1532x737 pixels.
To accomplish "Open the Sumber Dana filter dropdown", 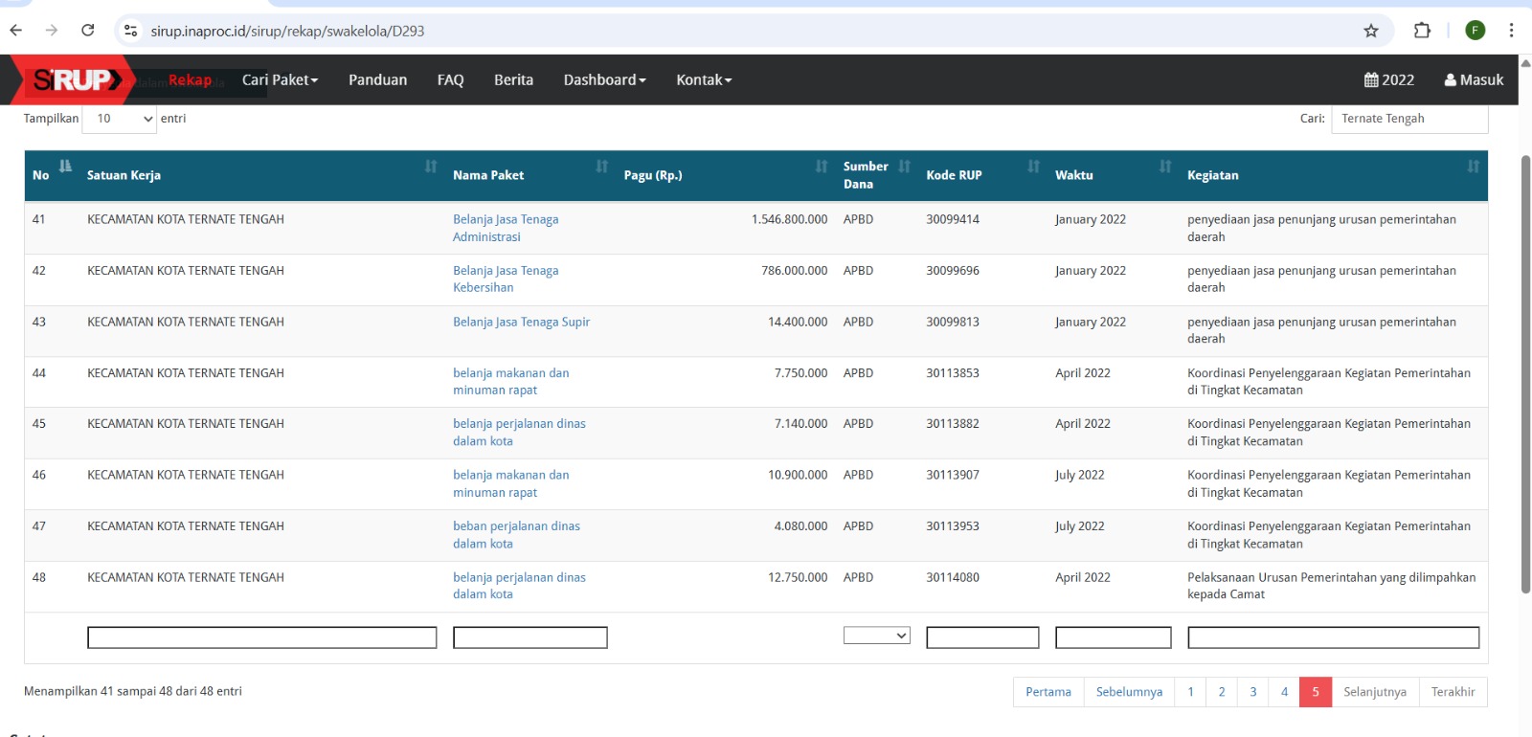I will [x=876, y=636].
